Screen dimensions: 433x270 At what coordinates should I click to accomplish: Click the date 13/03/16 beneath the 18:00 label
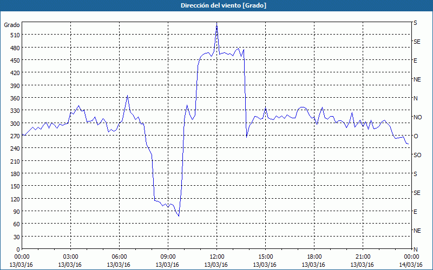click(x=313, y=265)
